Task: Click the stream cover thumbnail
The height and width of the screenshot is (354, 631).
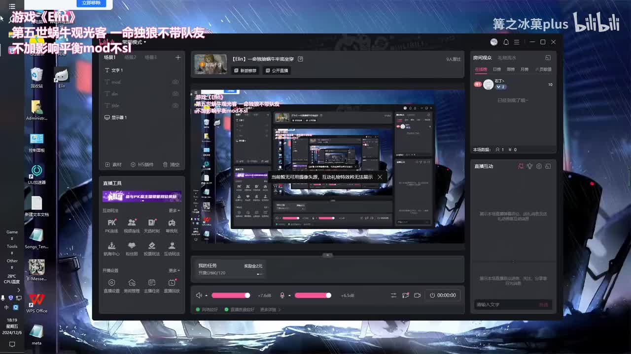Action: 210,64
